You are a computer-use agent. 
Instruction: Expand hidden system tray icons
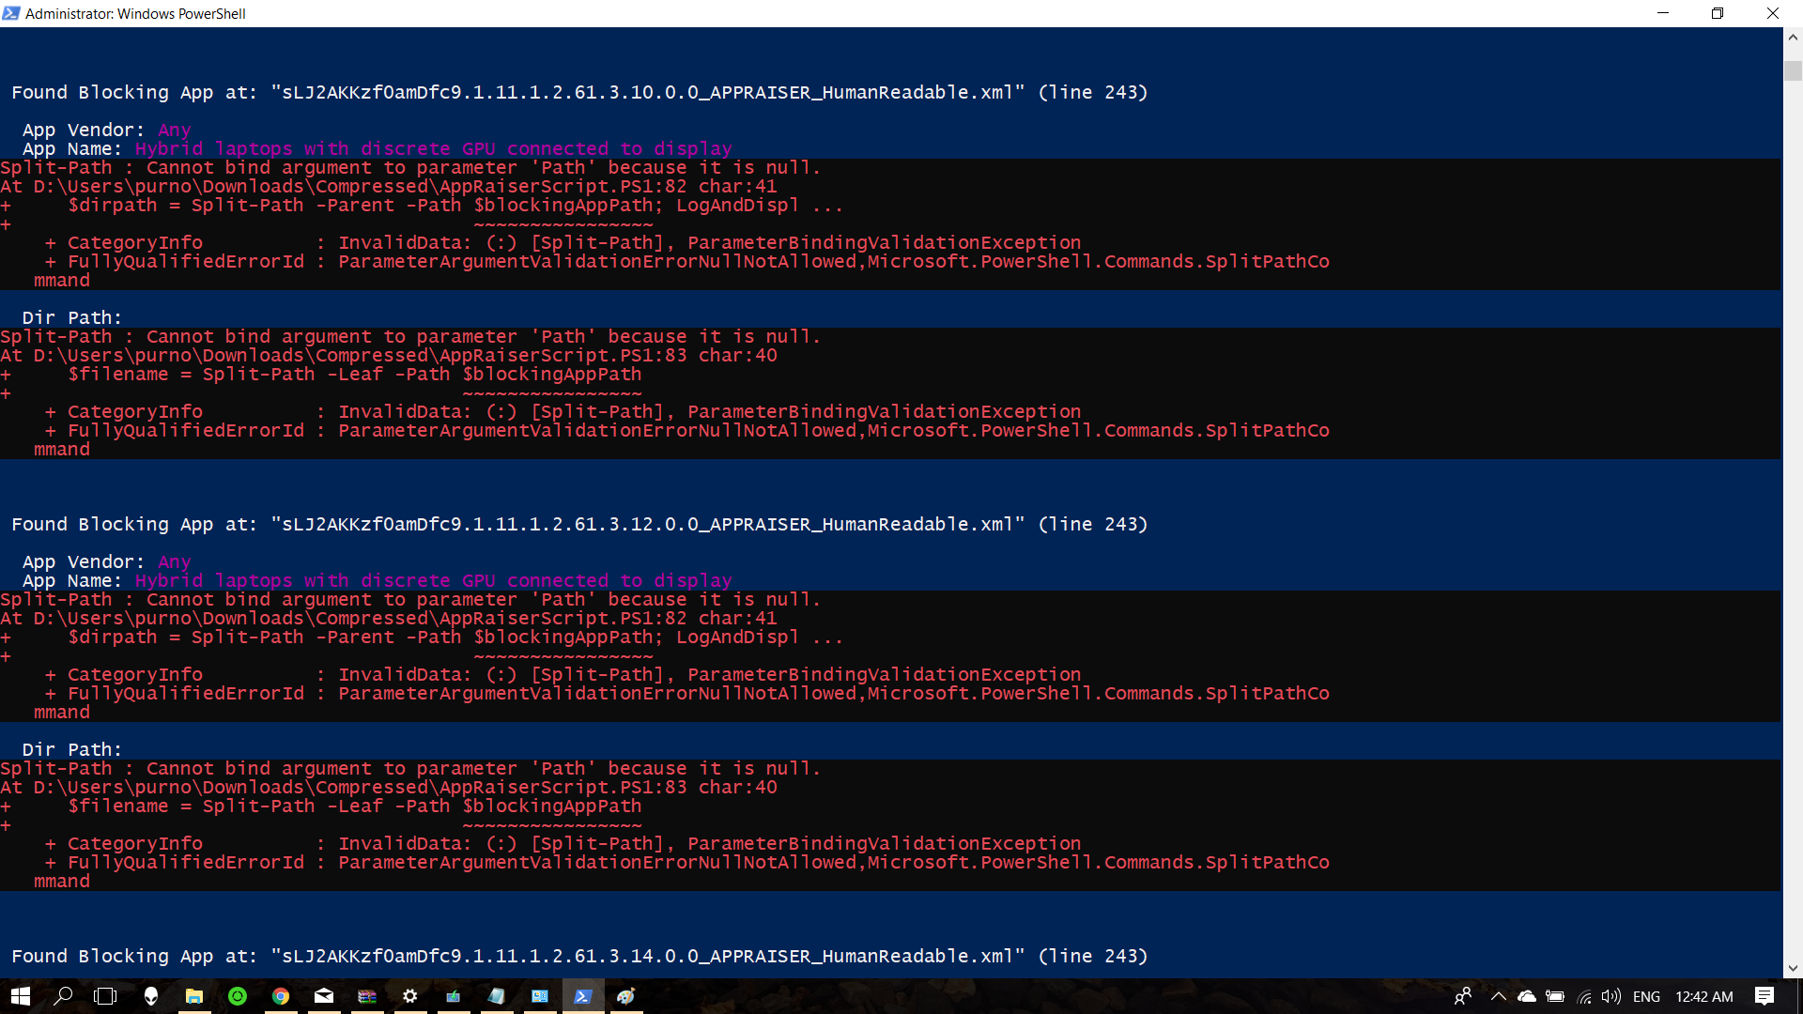1499,996
